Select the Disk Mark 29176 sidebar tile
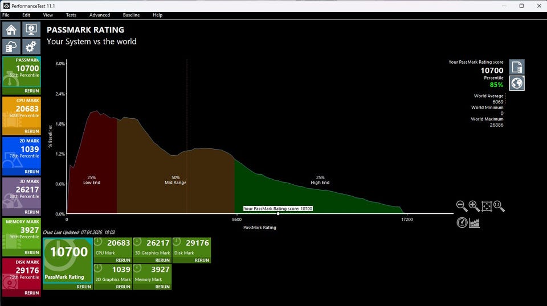This screenshot has height=306, width=547. click(22, 274)
